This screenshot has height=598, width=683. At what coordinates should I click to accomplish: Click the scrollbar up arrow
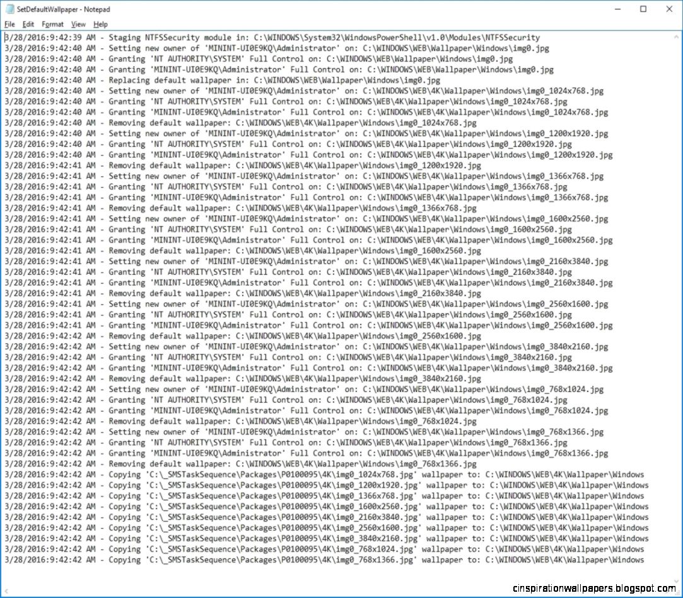[x=677, y=35]
